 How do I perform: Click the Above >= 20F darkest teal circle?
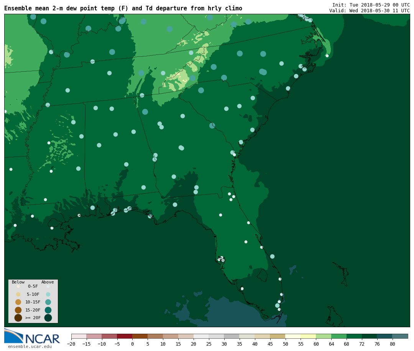tap(48, 318)
